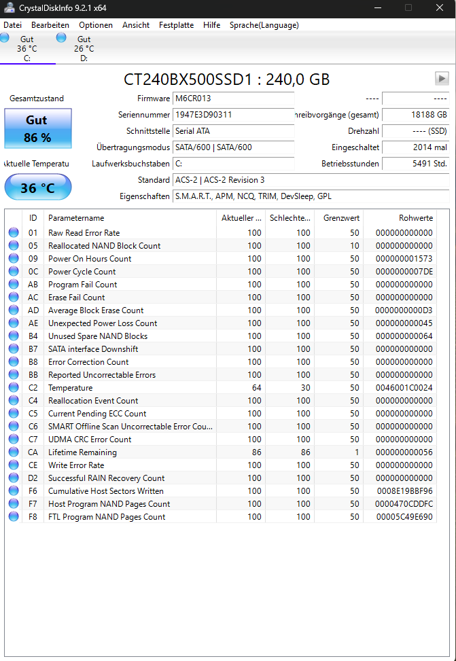Switch to the D: drive tab
The image size is (456, 661).
[x=84, y=48]
